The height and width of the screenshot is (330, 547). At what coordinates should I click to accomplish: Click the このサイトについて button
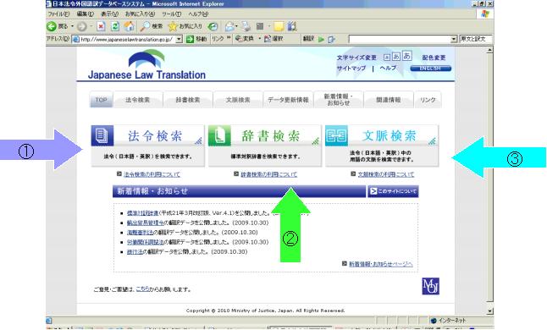[x=393, y=191]
